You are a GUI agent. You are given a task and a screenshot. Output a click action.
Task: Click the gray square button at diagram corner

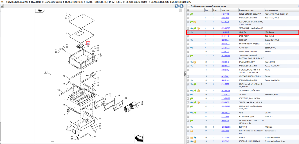point(181,10)
